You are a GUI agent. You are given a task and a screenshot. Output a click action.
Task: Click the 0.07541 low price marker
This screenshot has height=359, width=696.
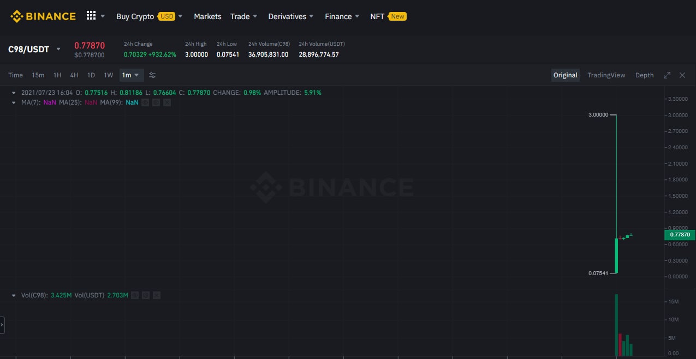tap(599, 273)
